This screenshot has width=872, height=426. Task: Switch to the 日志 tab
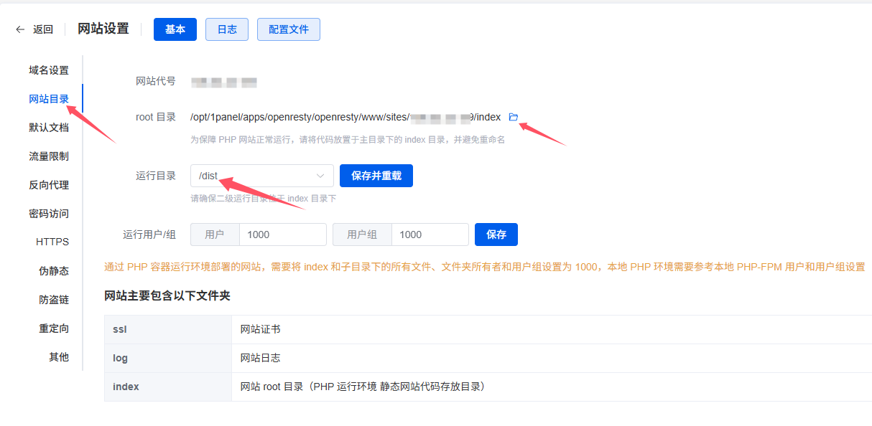tap(227, 29)
